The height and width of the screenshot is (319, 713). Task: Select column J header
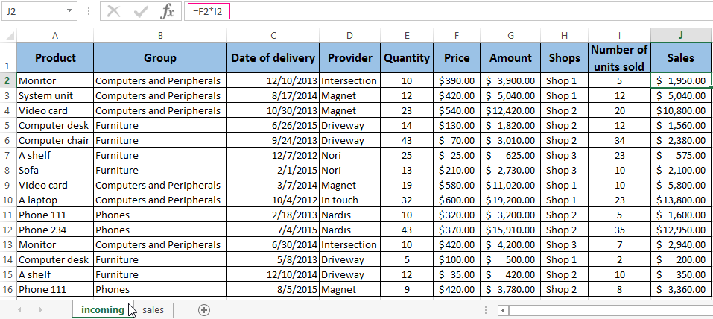pyautogui.click(x=681, y=35)
